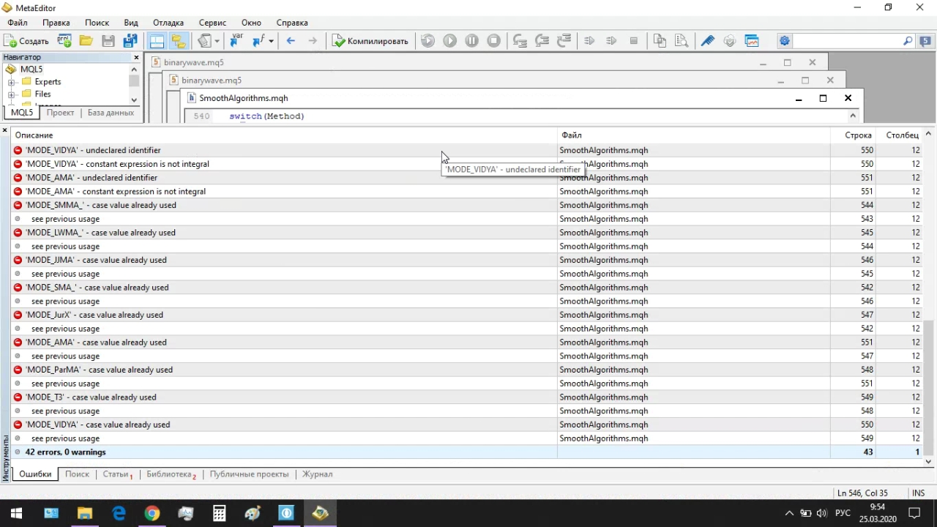Sort errors by Файл column header
The width and height of the screenshot is (937, 527).
(x=694, y=135)
